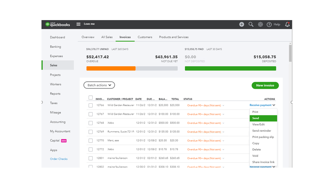Screen dimensions: 334x188
Task: Go to Dashboard in sidebar
Action: pos(57,37)
